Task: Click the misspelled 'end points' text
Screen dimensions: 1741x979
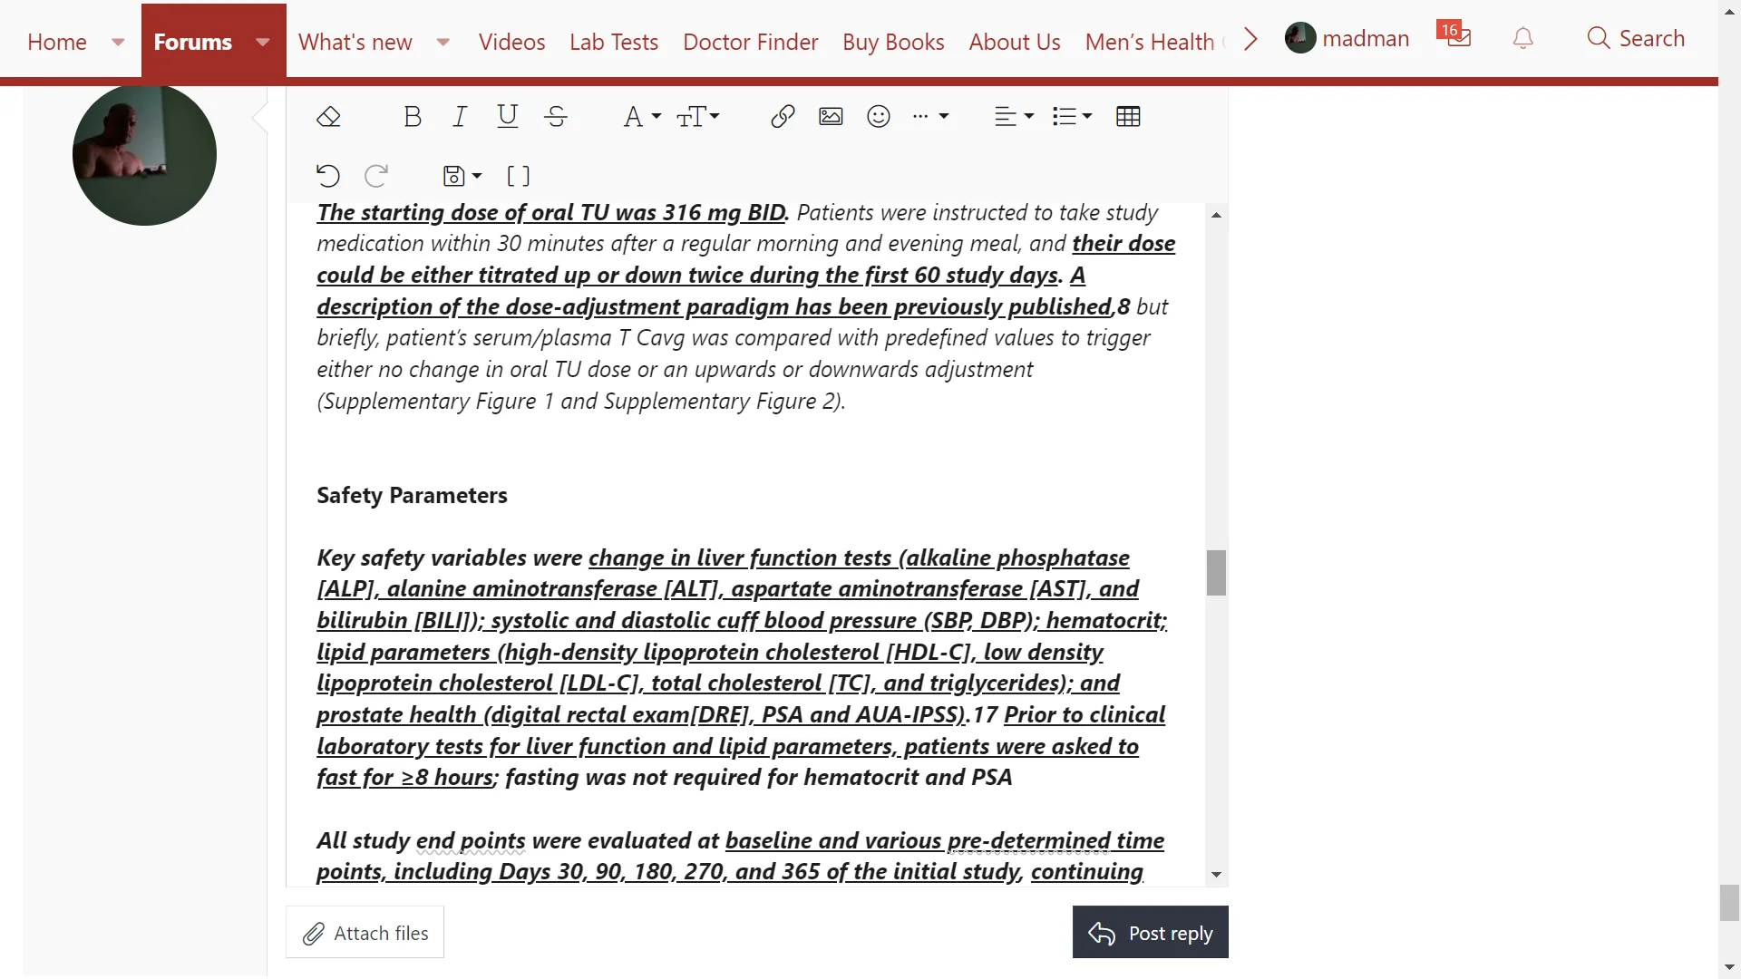Action: tap(471, 841)
